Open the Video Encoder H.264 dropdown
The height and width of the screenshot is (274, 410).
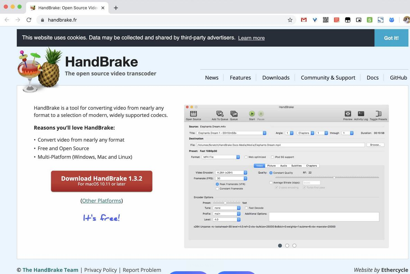[x=231, y=173]
